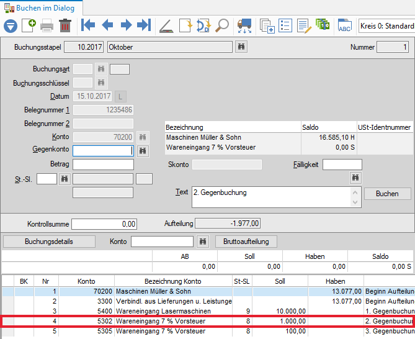The width and height of the screenshot is (415, 339).
Task: Print using the printer icon
Action: pos(47,25)
